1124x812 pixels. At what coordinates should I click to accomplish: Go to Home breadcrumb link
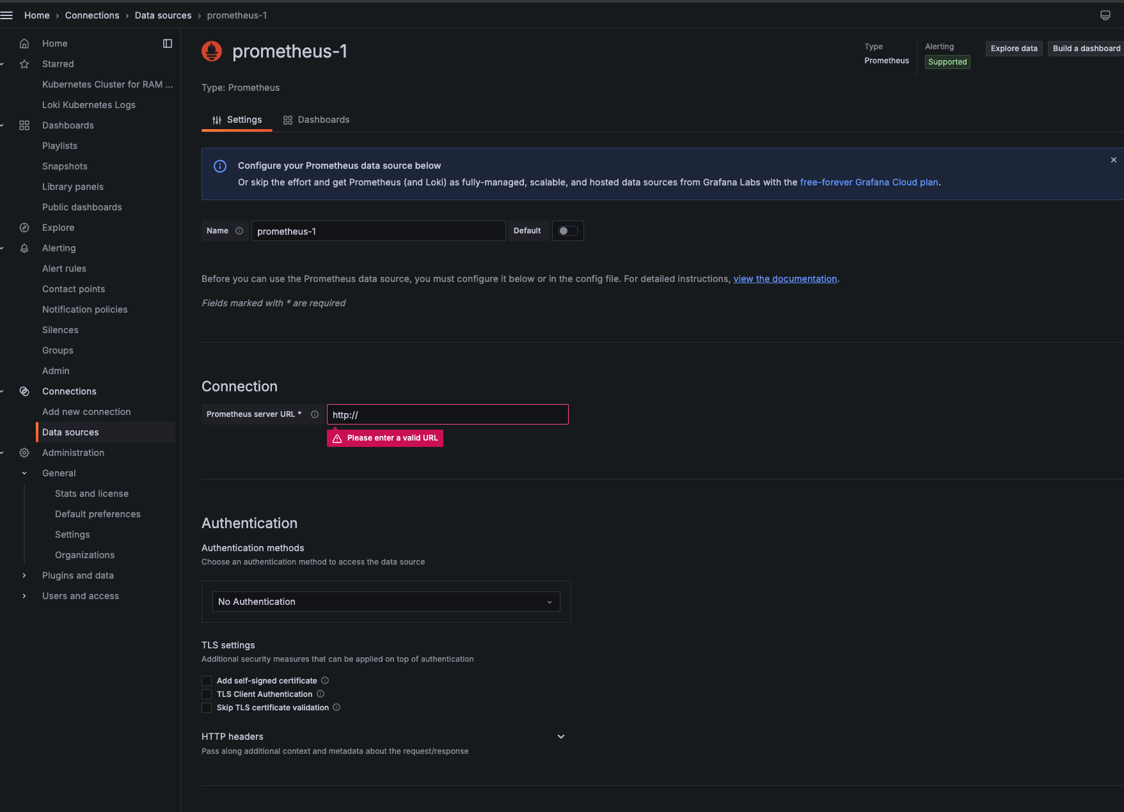point(37,15)
